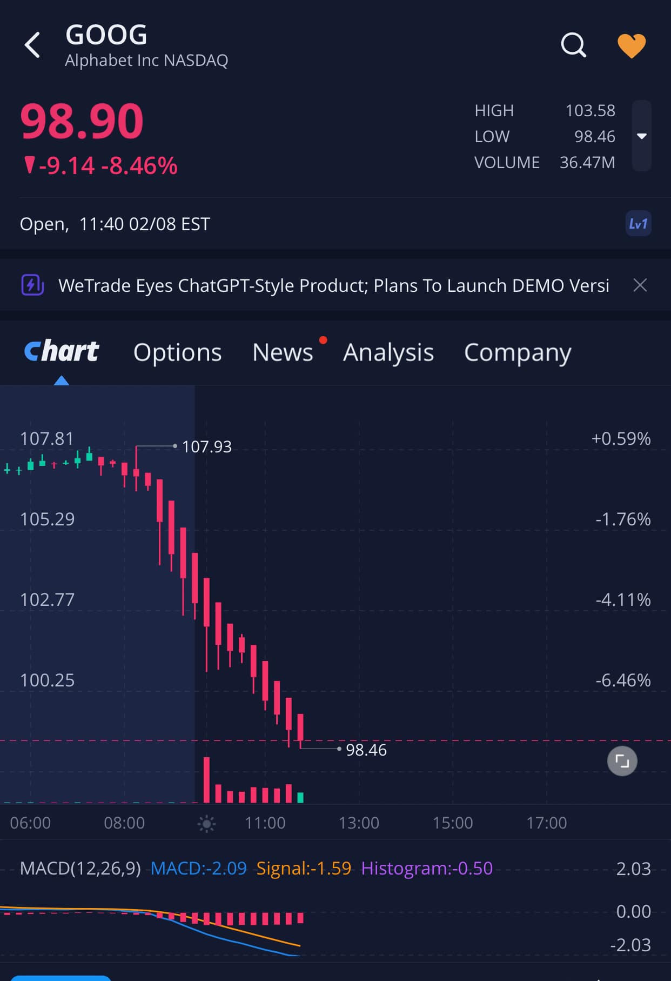The width and height of the screenshot is (671, 981).
Task: Open the WeTrade ChatGPT-Style Product headline
Action: (x=334, y=285)
